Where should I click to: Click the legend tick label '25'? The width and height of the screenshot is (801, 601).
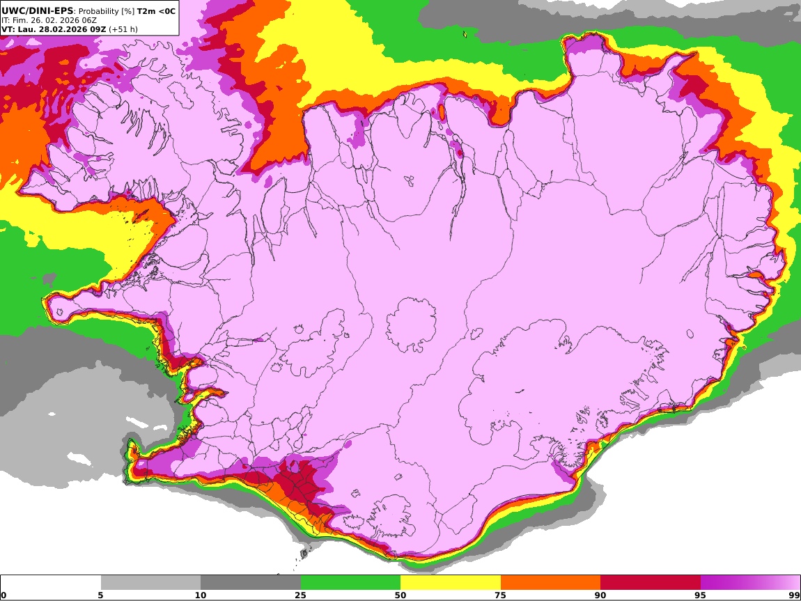click(x=300, y=595)
